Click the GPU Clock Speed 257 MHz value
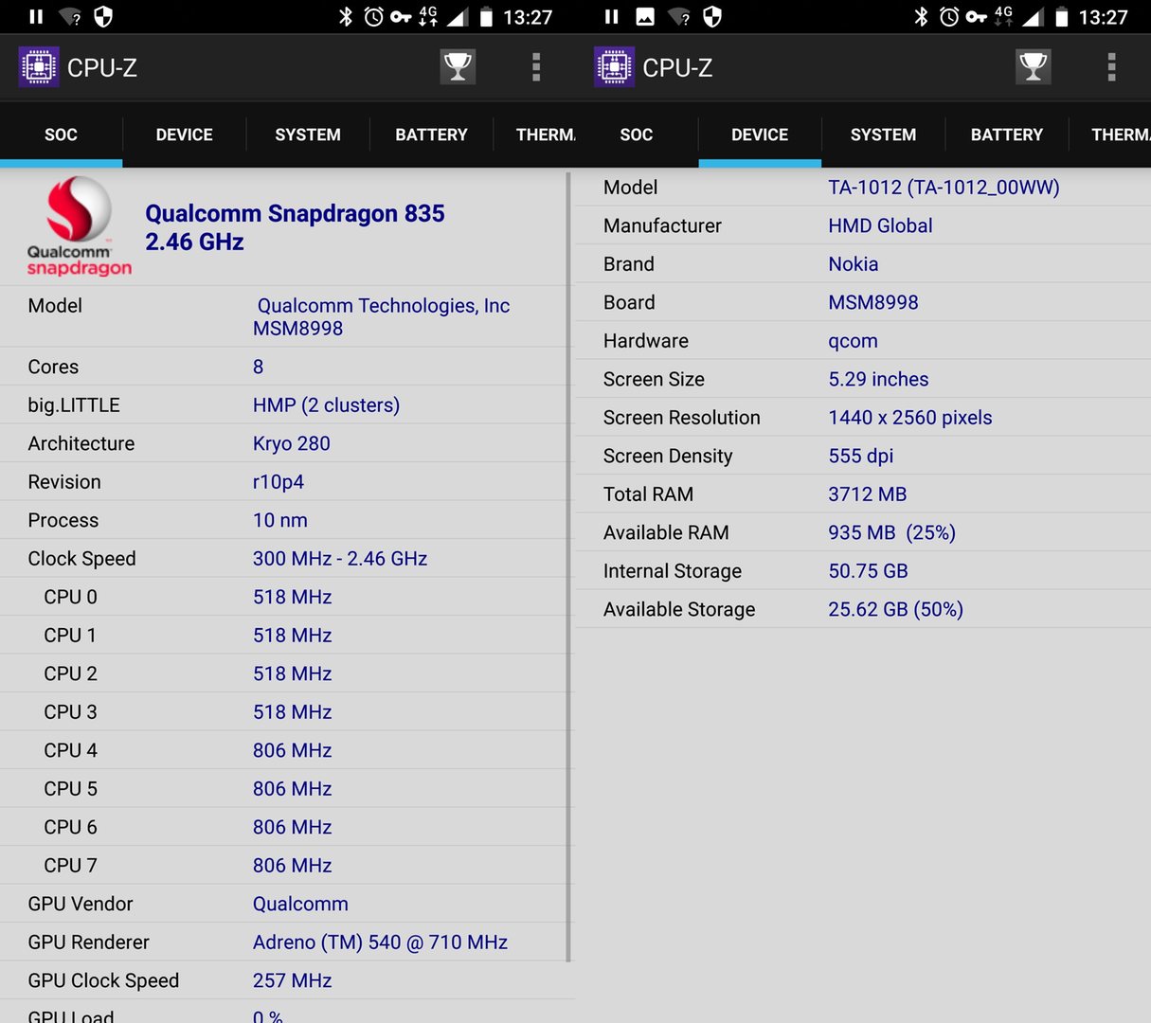Screen dimensions: 1151x1023 (x=292, y=980)
